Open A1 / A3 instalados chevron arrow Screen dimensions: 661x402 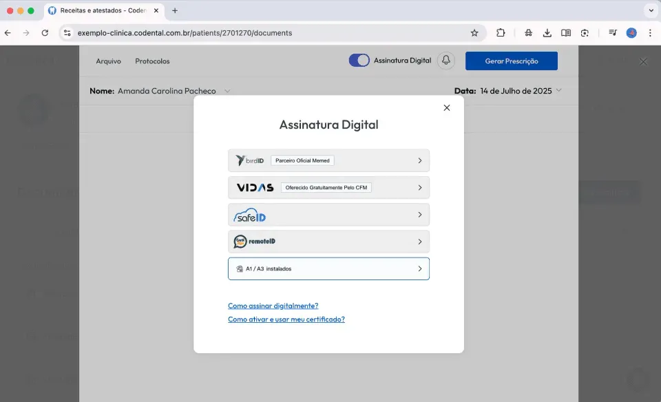(x=419, y=268)
